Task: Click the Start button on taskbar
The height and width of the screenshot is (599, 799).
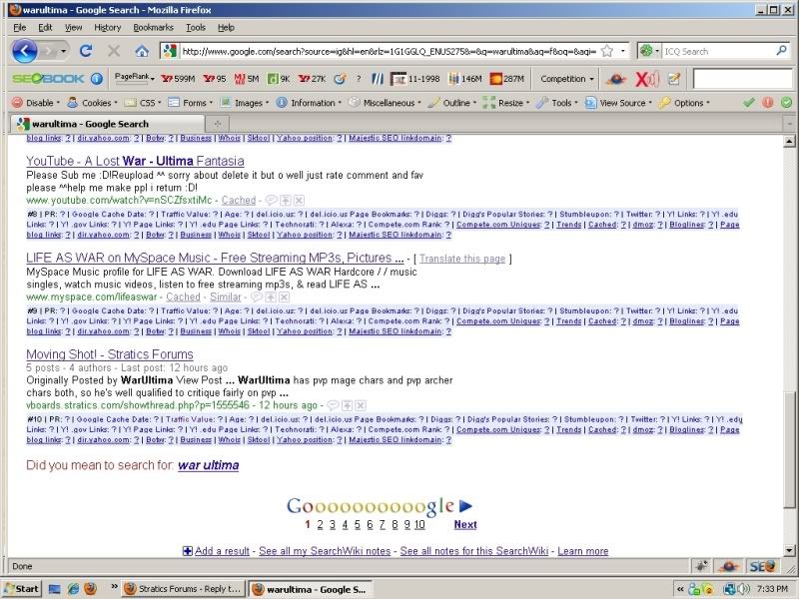Action: (x=22, y=589)
